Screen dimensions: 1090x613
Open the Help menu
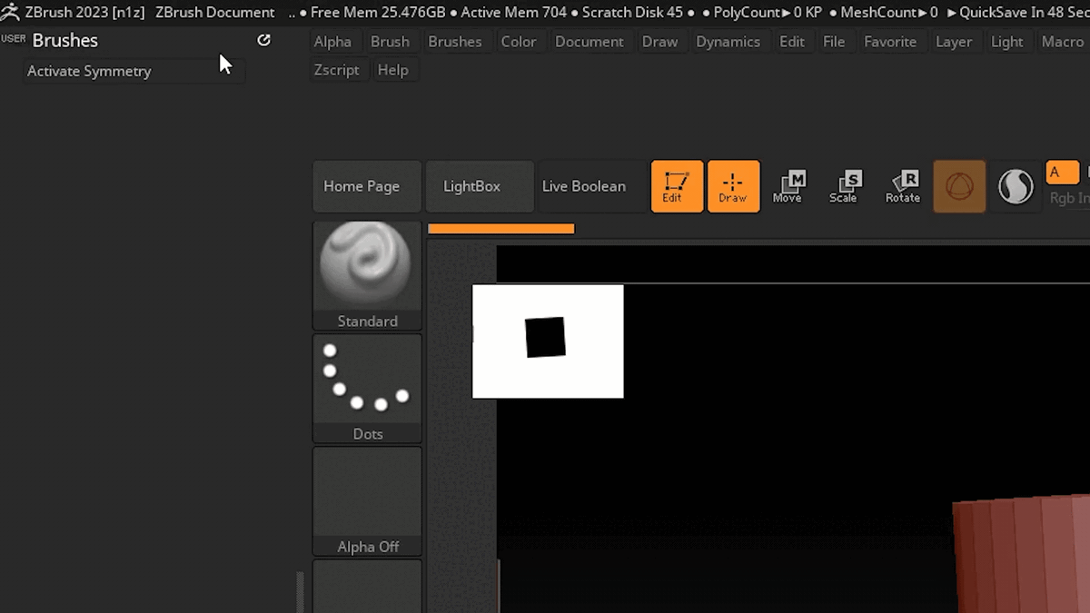pos(392,70)
